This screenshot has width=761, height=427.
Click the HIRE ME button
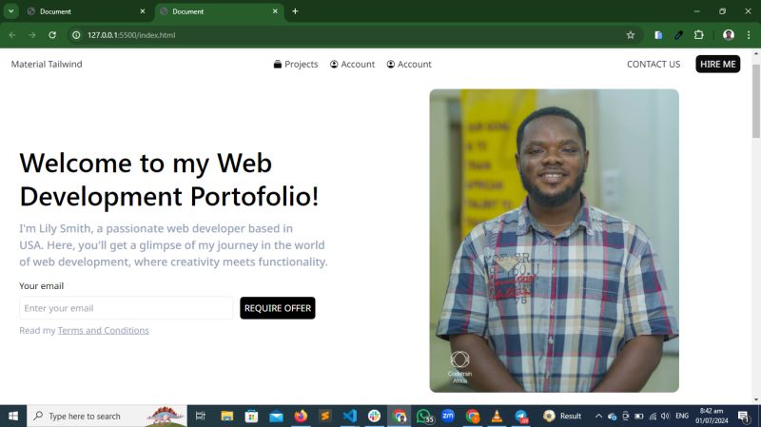[x=718, y=64]
